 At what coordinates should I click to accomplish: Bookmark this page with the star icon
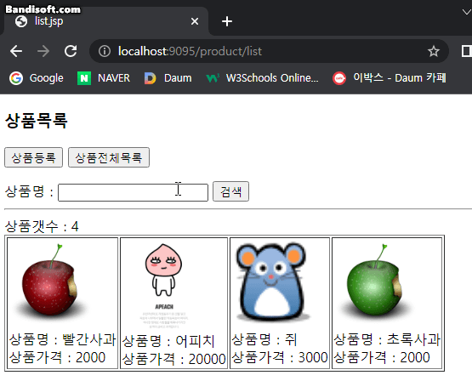(x=434, y=51)
